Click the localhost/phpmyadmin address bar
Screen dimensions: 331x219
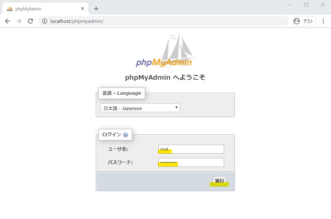(x=163, y=21)
